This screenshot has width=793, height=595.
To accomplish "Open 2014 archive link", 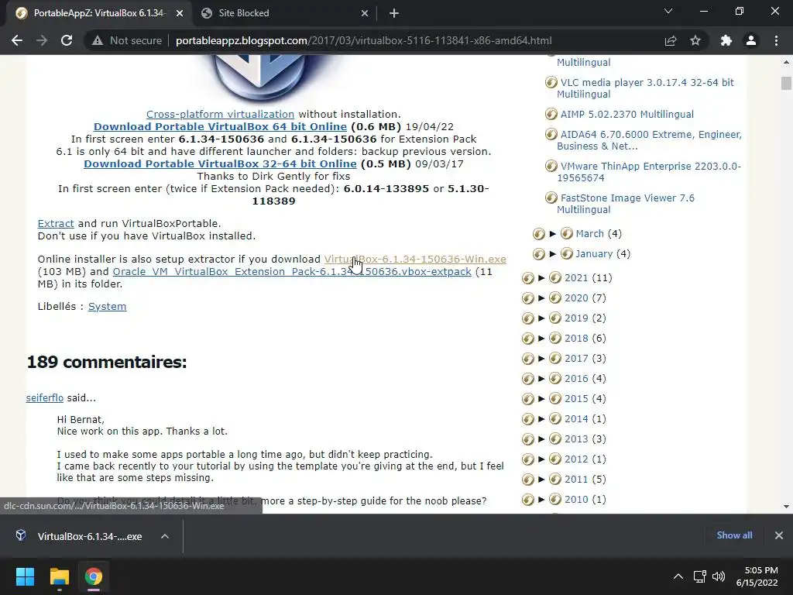I will pos(576,419).
